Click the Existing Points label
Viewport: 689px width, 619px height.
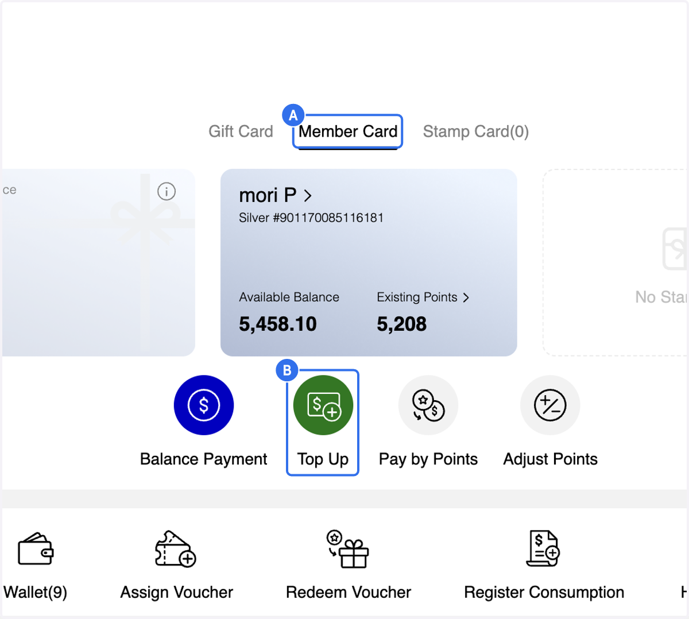point(417,297)
